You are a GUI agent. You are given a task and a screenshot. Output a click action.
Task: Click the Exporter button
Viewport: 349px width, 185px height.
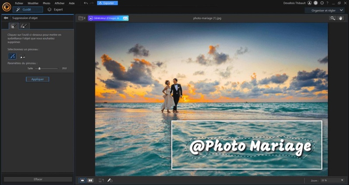pos(107,3)
